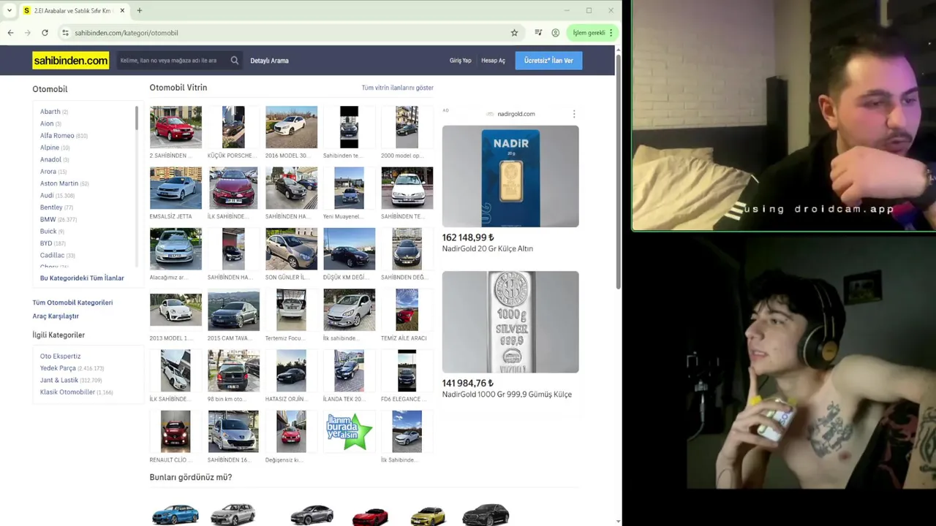Click 'Ücretsiz İlan Ver' button

pyautogui.click(x=548, y=61)
